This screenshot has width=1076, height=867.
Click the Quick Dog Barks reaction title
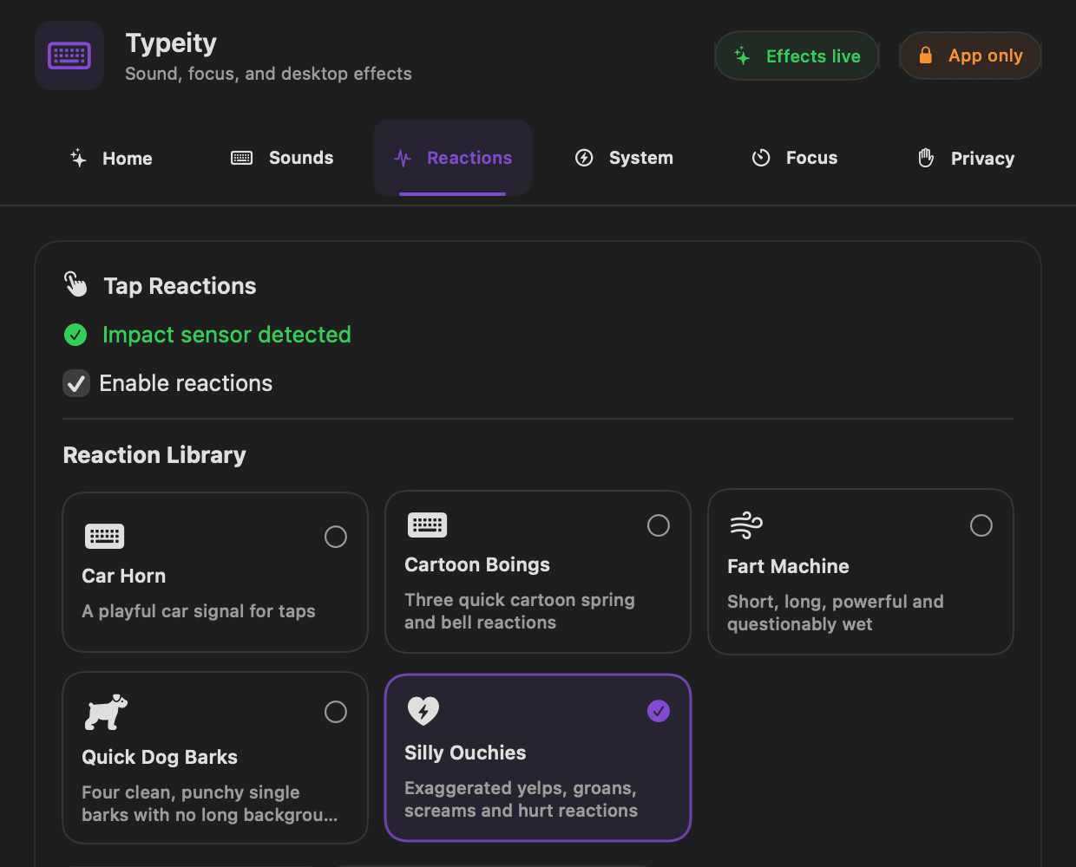(x=160, y=757)
